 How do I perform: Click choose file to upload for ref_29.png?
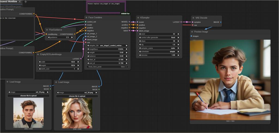28,96
